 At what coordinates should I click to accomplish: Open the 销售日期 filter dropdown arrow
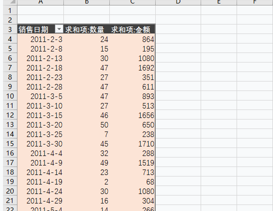click(59, 29)
